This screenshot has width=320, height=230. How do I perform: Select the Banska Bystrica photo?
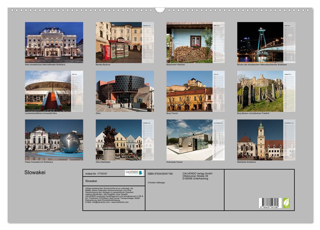(119, 42)
